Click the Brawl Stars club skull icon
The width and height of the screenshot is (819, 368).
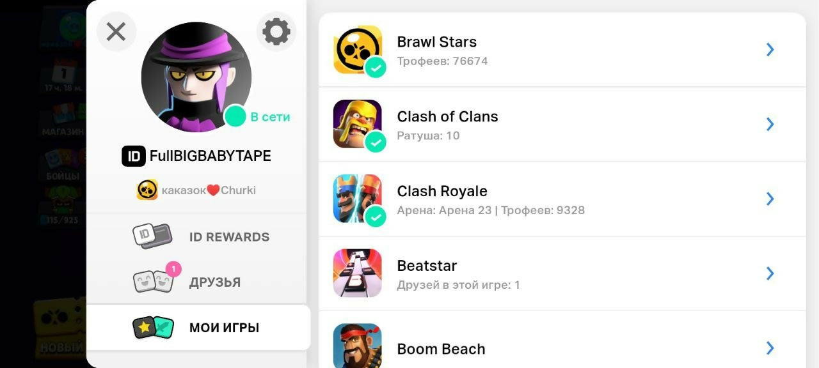[x=147, y=190]
